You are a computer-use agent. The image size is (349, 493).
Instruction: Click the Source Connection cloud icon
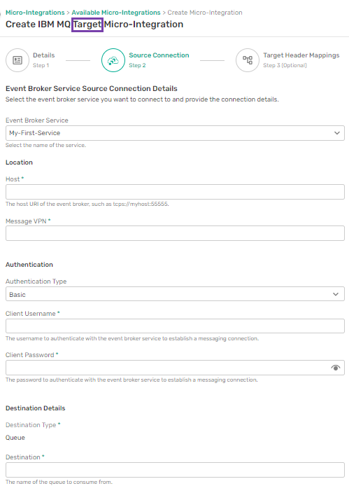[113, 60]
